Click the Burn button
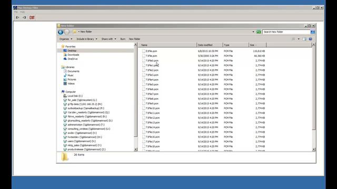This screenshot has width=337, height=189. pos(123,39)
